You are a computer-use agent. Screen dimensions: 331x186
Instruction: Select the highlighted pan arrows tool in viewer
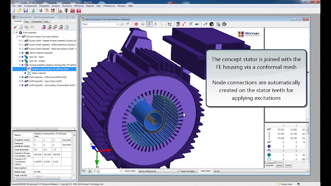pyautogui.click(x=149, y=24)
